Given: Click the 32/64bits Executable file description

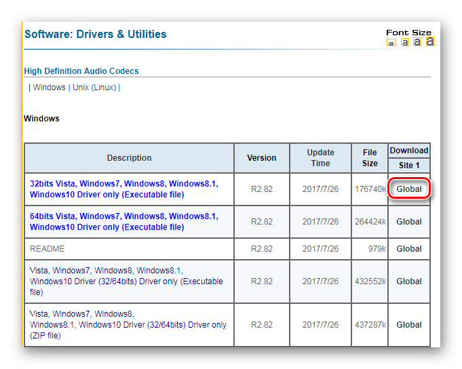Looking at the screenshot, I should coord(126,281).
